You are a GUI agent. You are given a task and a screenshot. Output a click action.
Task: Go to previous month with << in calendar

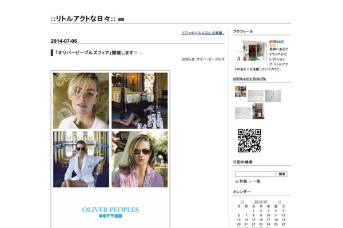pos(242,202)
